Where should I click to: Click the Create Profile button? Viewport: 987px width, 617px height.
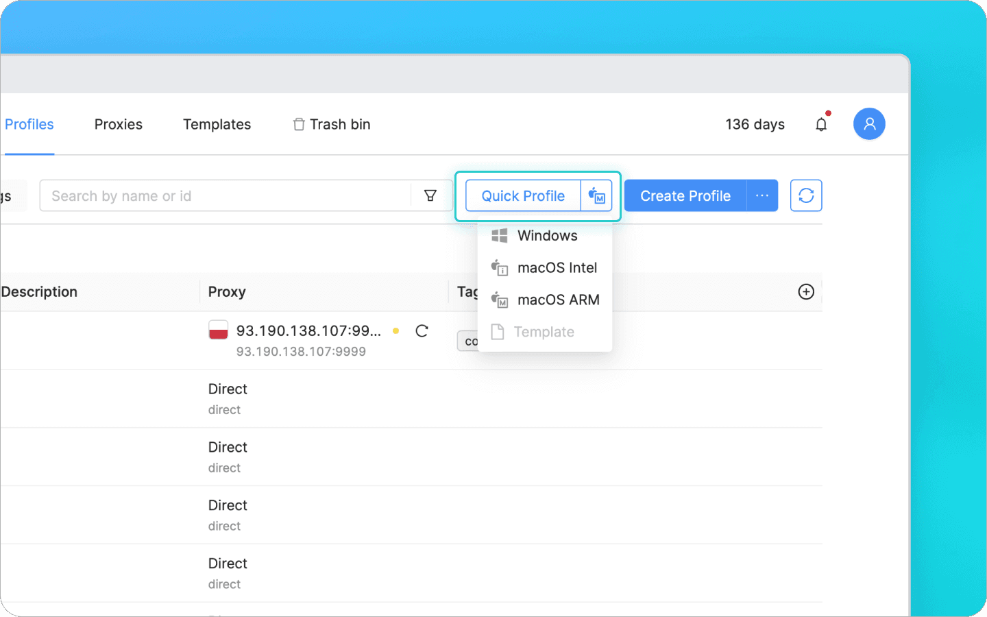click(685, 196)
